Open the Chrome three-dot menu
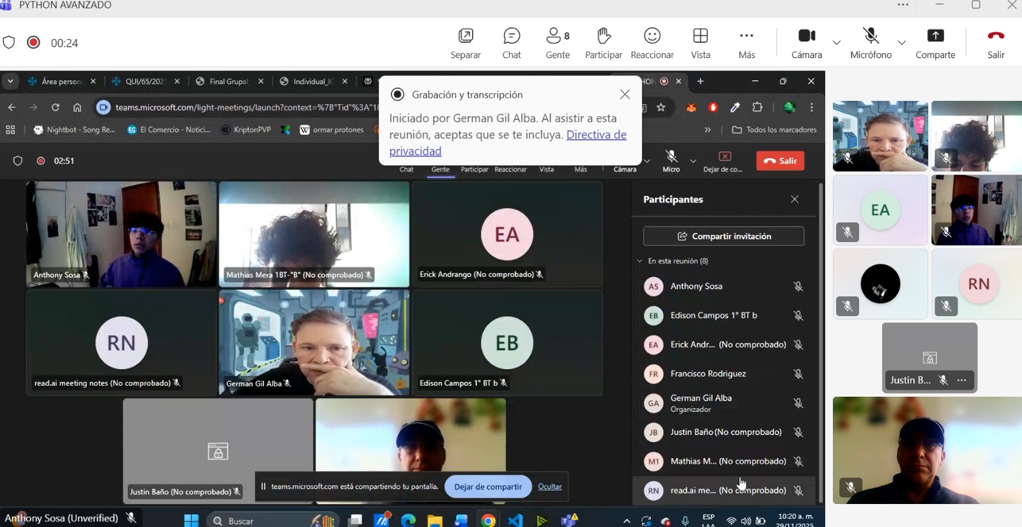The width and height of the screenshot is (1022, 527). click(x=812, y=107)
